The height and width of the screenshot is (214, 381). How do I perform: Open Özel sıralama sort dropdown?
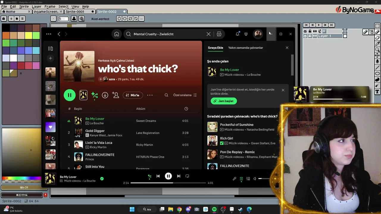coord(185,95)
